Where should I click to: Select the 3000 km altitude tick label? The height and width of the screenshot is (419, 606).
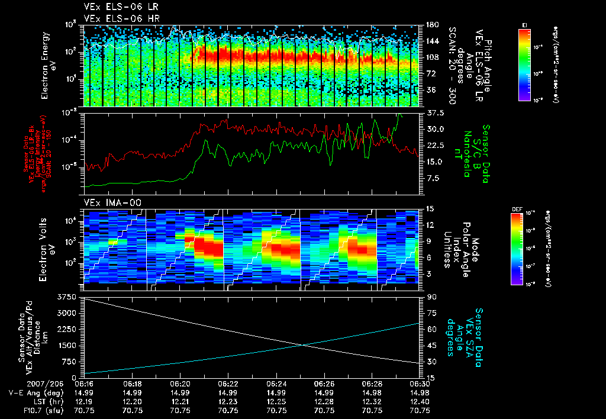click(x=66, y=313)
